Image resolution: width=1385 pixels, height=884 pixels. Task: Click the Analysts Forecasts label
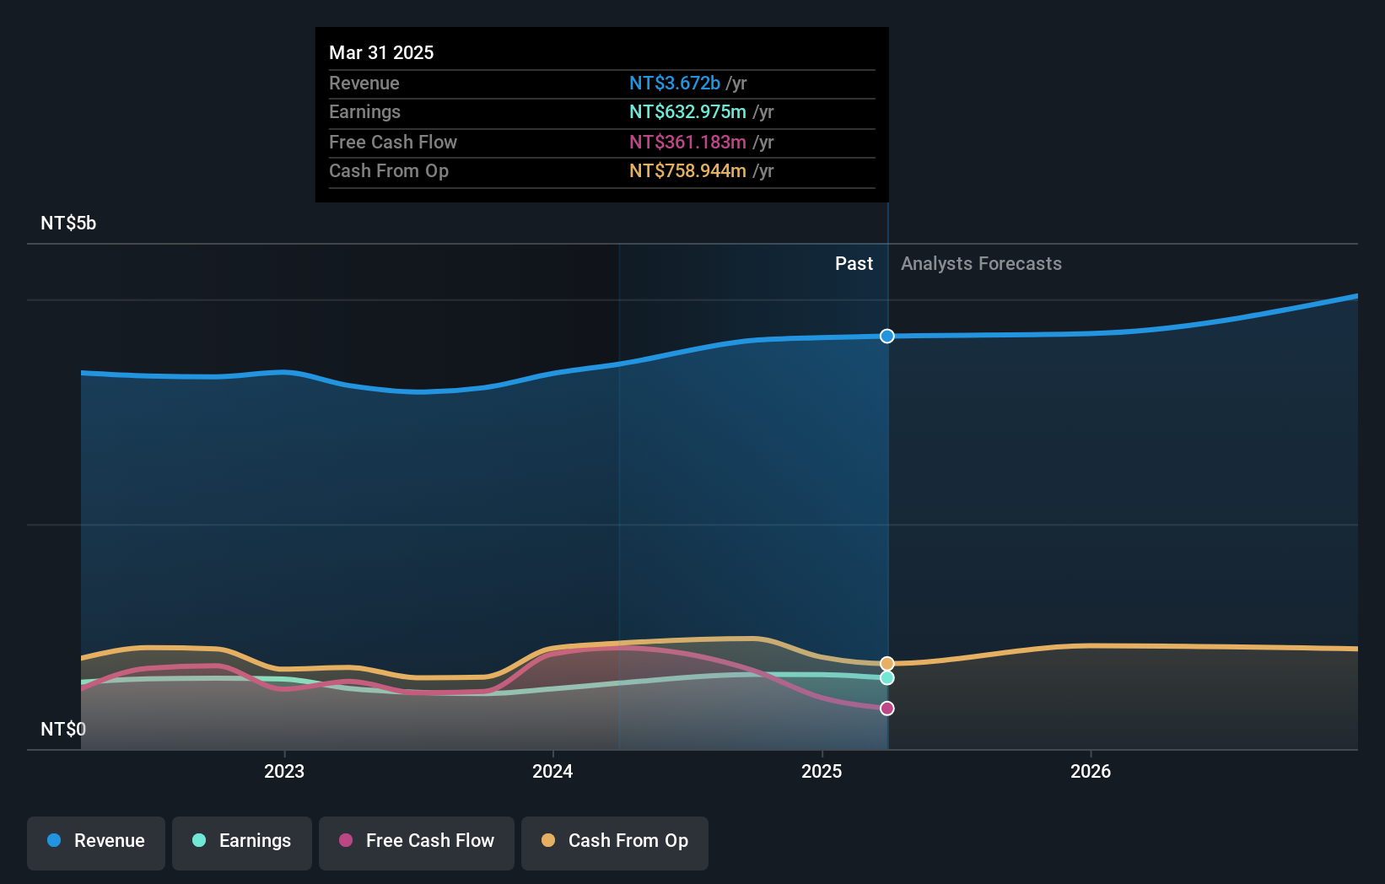pos(981,264)
